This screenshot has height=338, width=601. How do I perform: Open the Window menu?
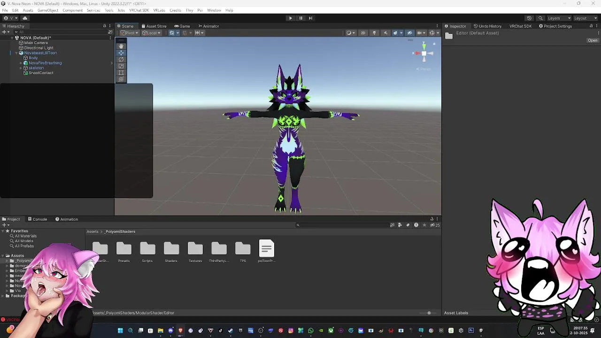tap(214, 10)
